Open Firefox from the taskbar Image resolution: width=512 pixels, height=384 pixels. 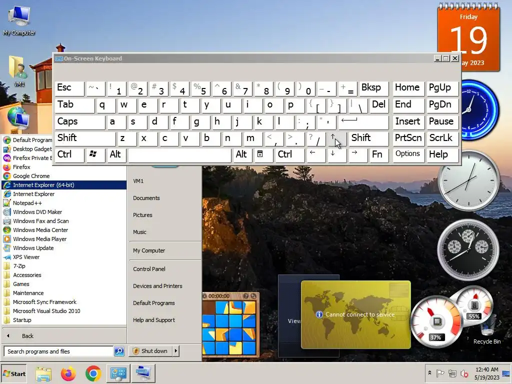(68, 373)
